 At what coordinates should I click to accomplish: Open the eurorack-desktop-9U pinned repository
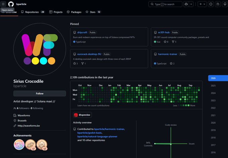pyautogui.click(x=89, y=54)
